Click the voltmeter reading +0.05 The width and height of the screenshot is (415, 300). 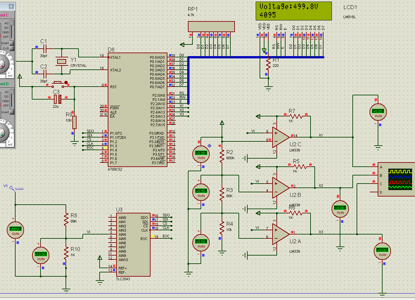201,243
